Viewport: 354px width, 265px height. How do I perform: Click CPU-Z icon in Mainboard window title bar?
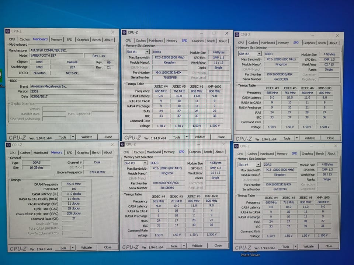click(x=8, y=31)
